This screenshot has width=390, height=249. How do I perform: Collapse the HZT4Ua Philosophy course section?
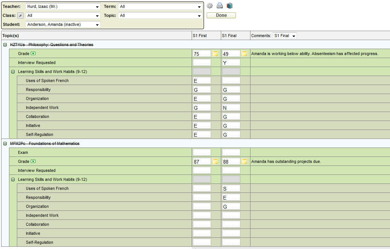5,45
